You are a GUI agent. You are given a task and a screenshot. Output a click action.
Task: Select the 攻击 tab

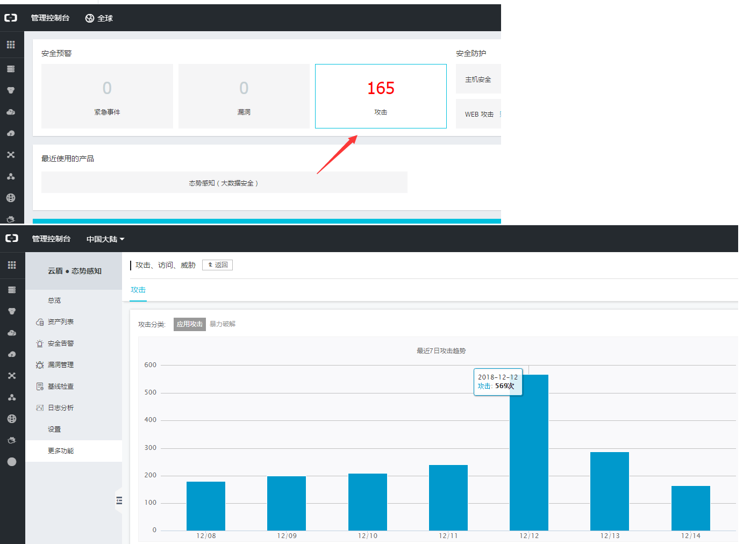point(138,290)
